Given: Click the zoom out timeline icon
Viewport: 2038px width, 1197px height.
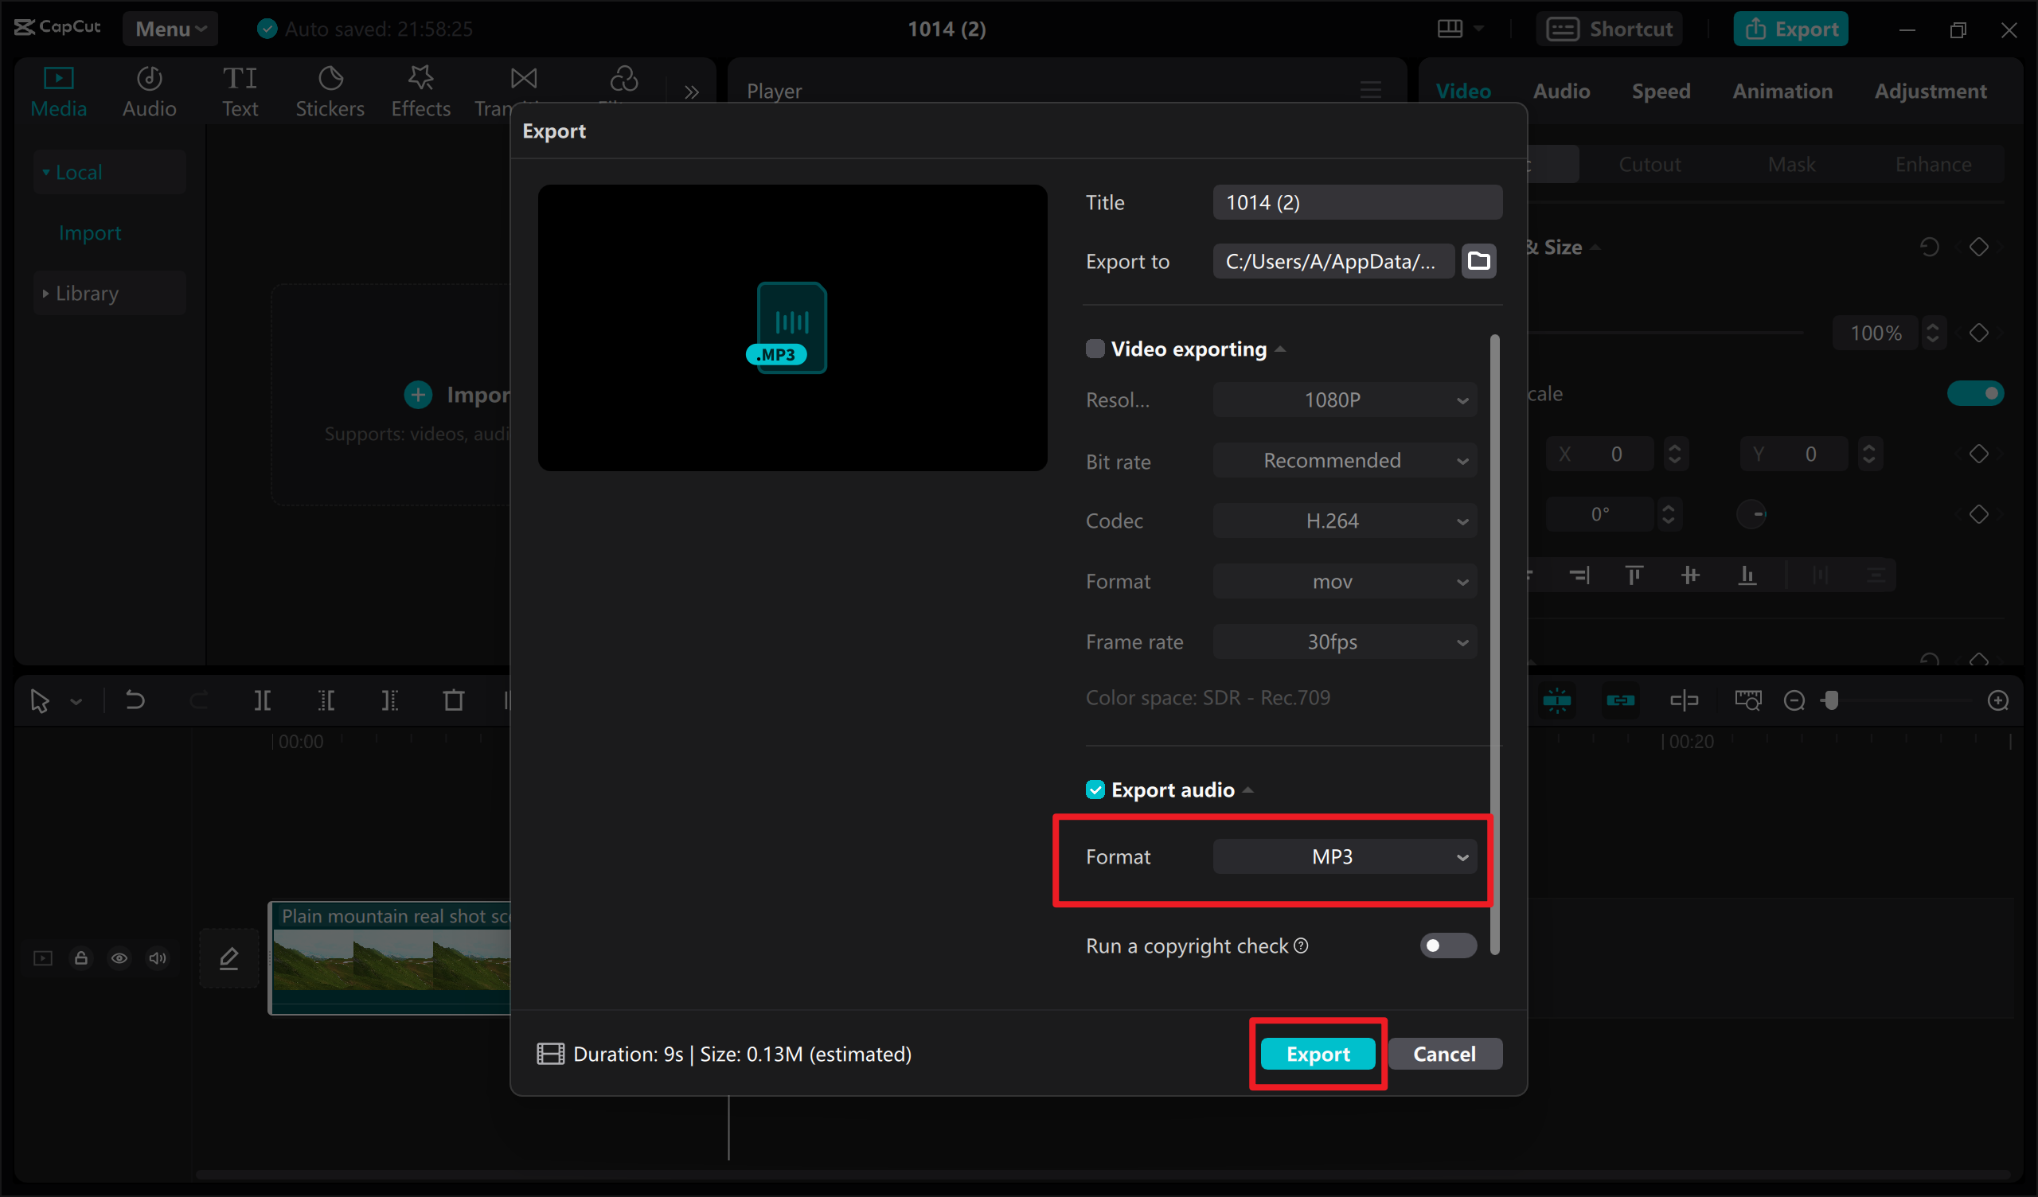Looking at the screenshot, I should pos(1794,700).
